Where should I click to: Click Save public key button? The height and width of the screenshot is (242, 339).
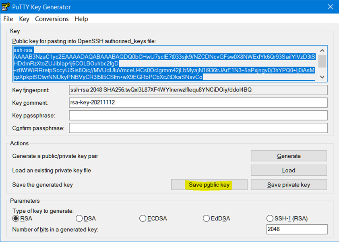tap(209, 185)
